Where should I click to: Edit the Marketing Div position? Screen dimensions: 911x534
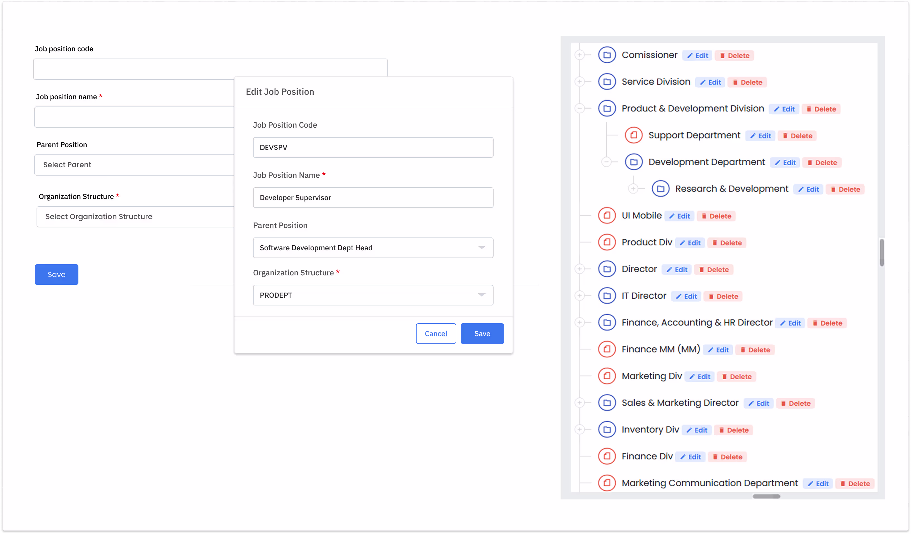(700, 376)
